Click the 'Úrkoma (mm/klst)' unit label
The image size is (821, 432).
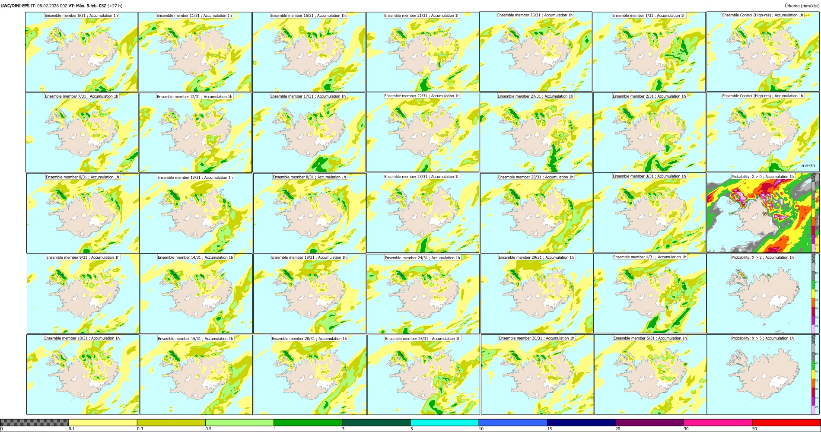(x=802, y=6)
